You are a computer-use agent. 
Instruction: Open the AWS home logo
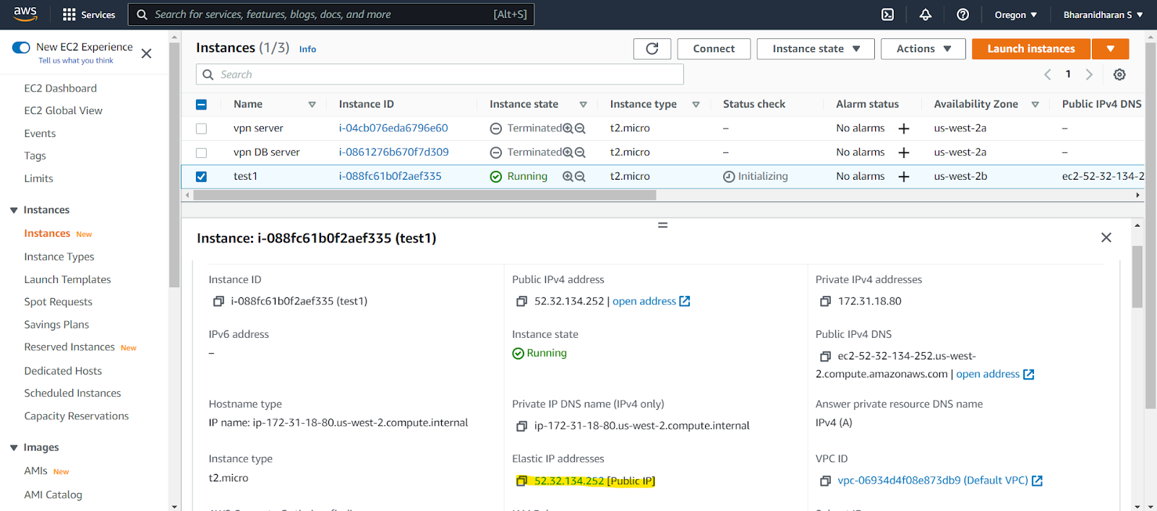click(x=25, y=14)
